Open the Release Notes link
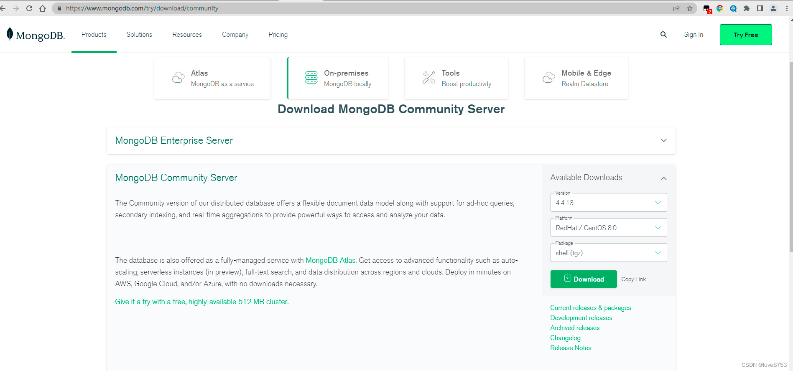 pos(571,348)
